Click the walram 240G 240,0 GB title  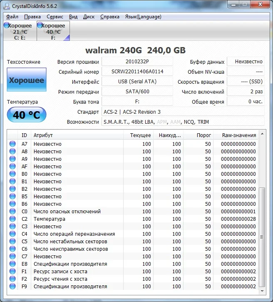[x=135, y=50]
